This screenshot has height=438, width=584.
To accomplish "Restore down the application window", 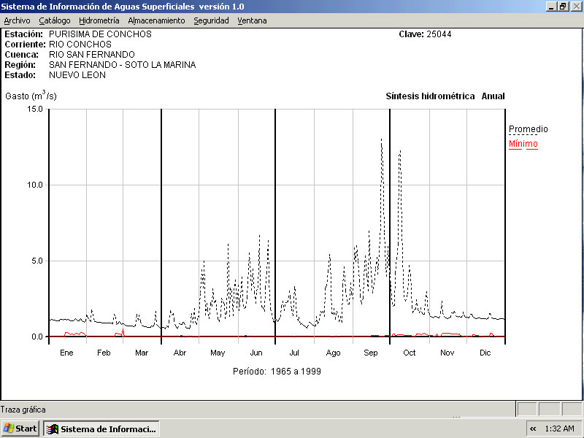I will tap(563, 6).
